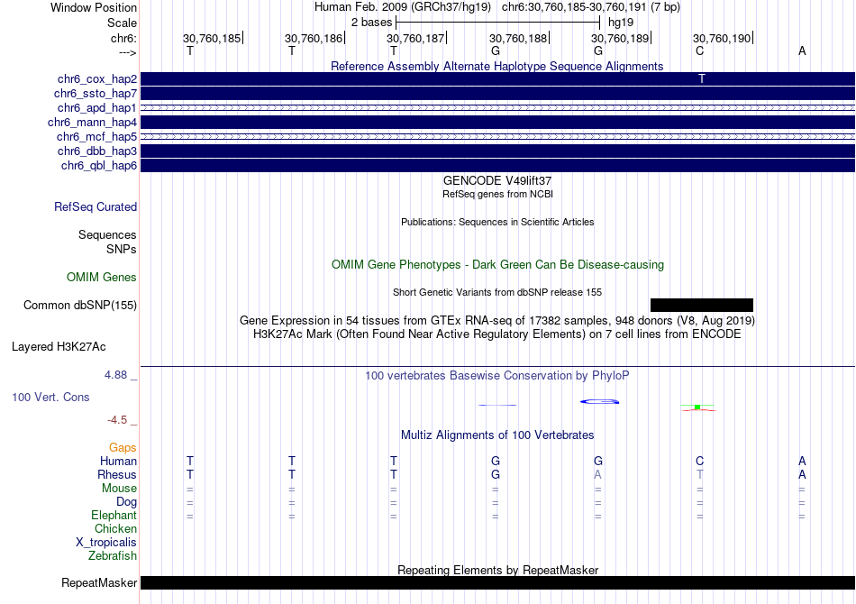Click the Elephant alignment row label
The width and height of the screenshot is (856, 604).
coord(114,516)
